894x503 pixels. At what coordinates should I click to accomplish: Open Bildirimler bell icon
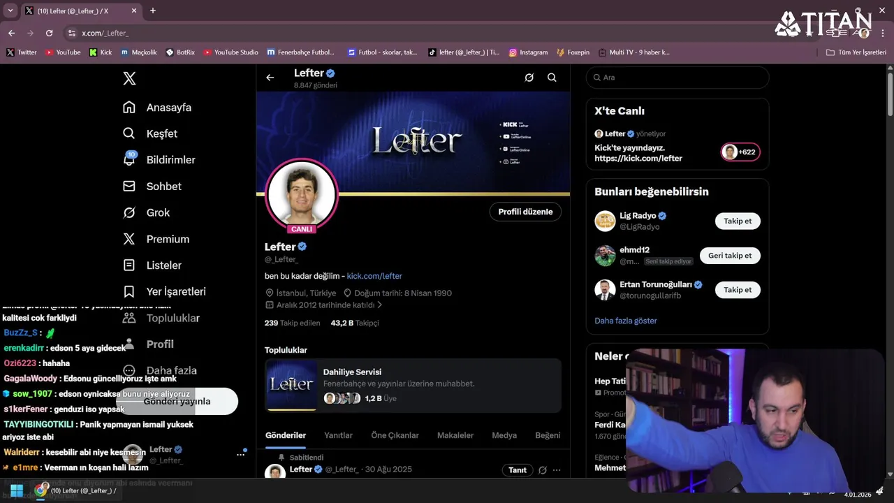coord(129,159)
